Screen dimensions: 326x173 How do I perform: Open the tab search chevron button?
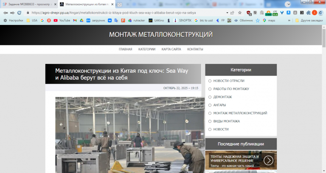coord(287,4)
